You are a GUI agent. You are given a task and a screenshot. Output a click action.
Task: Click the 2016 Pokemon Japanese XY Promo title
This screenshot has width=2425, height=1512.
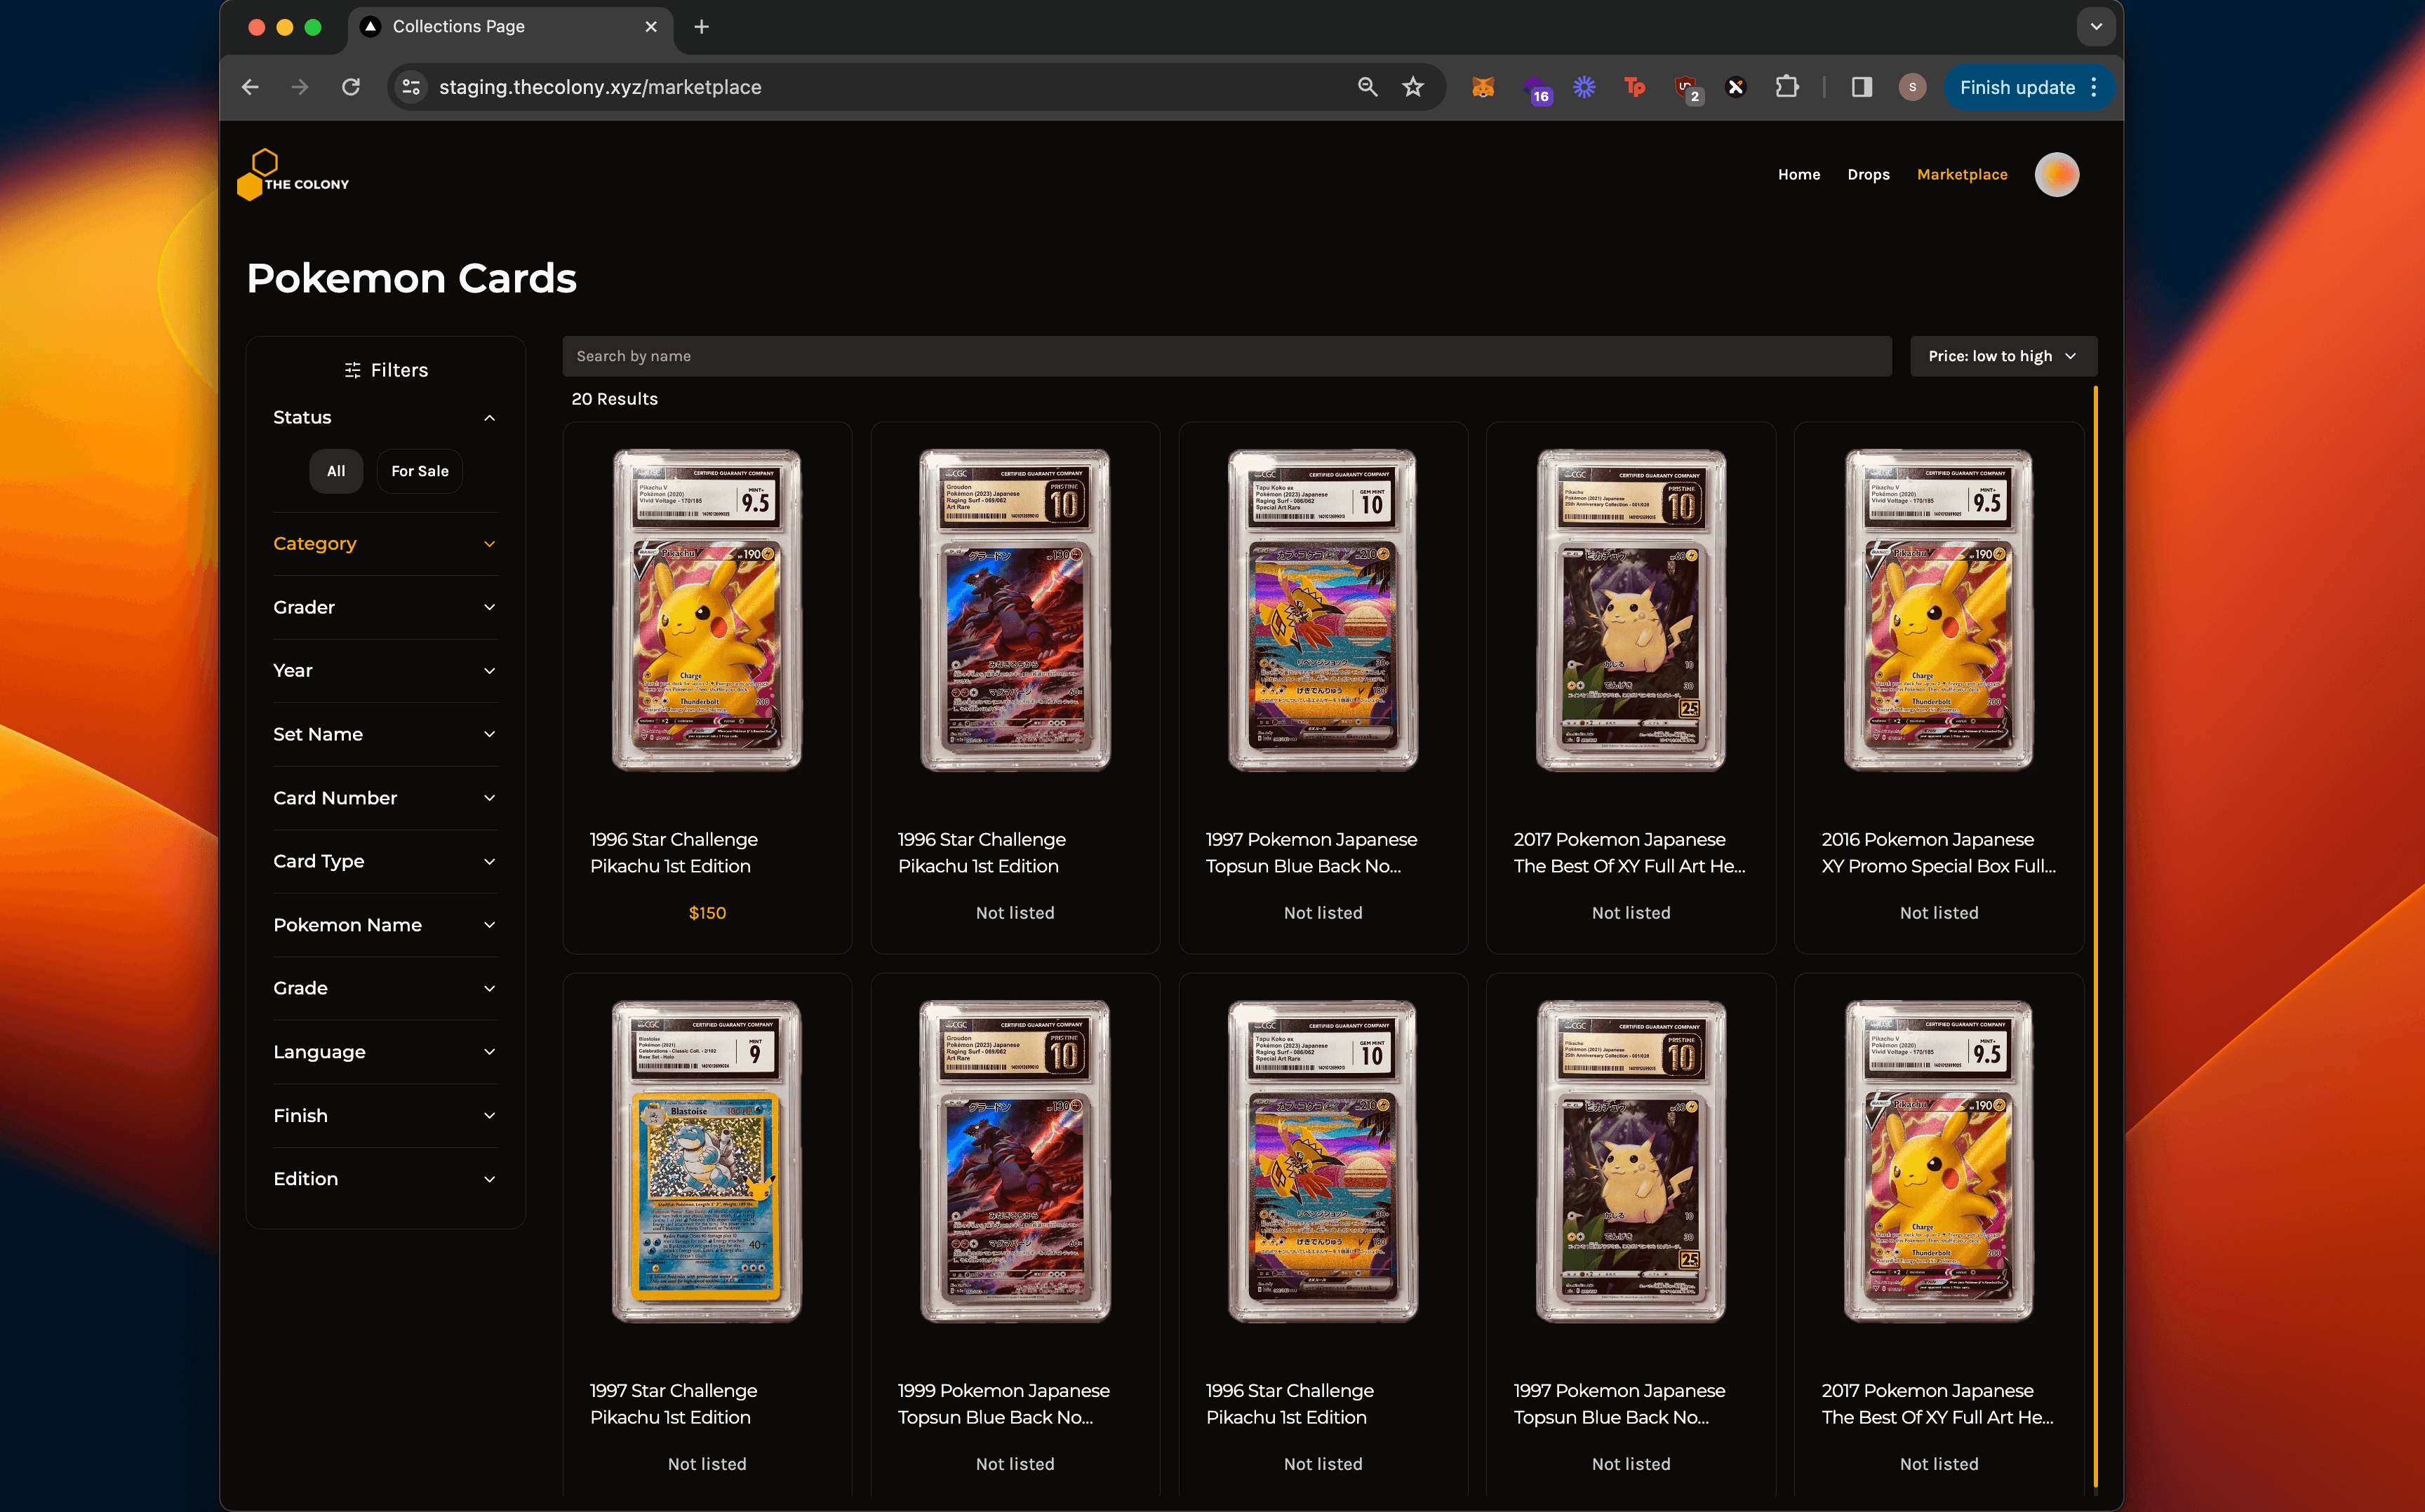pos(1939,853)
